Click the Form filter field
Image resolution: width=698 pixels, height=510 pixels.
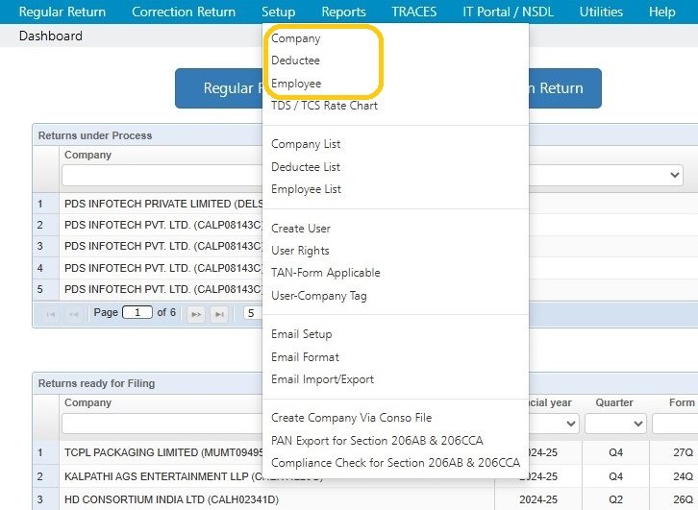(675, 424)
